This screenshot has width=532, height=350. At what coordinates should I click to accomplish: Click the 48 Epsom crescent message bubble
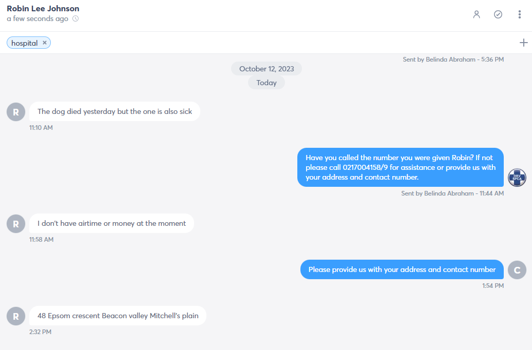118,316
